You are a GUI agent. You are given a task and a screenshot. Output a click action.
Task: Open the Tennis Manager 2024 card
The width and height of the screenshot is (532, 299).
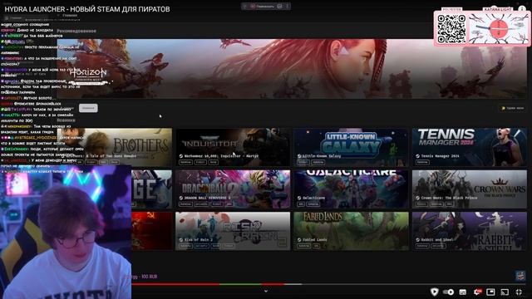tap(470, 147)
